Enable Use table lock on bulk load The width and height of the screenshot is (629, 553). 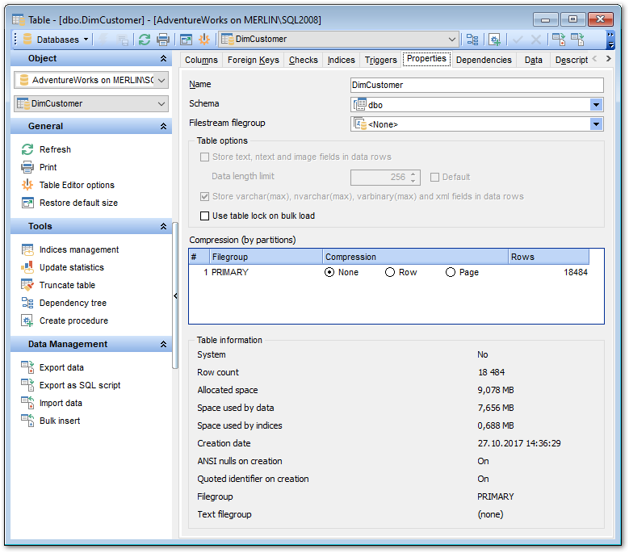point(204,216)
